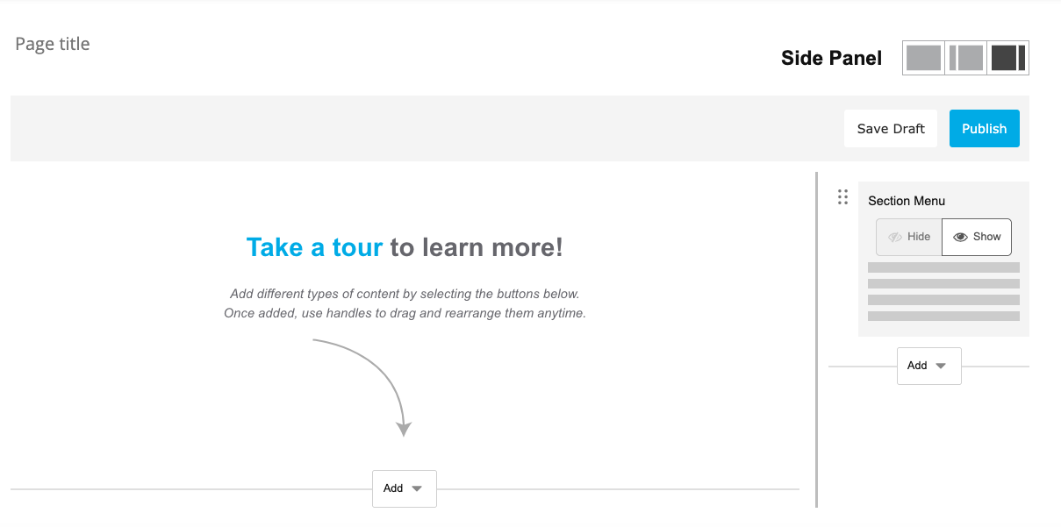Expand the Add dropdown under the Section Menu
1061x527 pixels.
click(x=928, y=366)
